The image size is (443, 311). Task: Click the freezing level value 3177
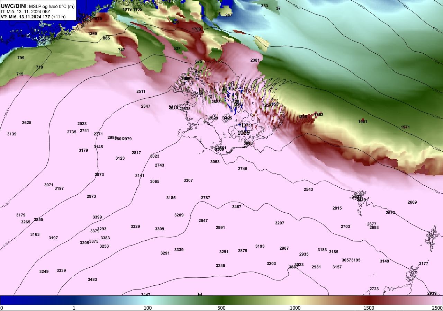click(424, 264)
